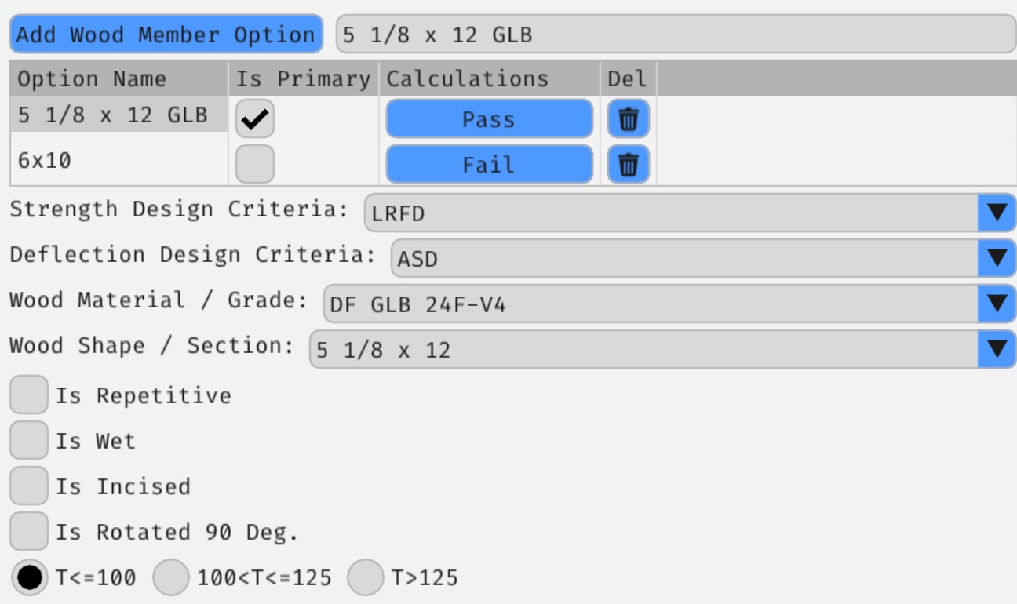1017x604 pixels.
Task: Enable the Is Repetitive checkbox
Action: [28, 395]
